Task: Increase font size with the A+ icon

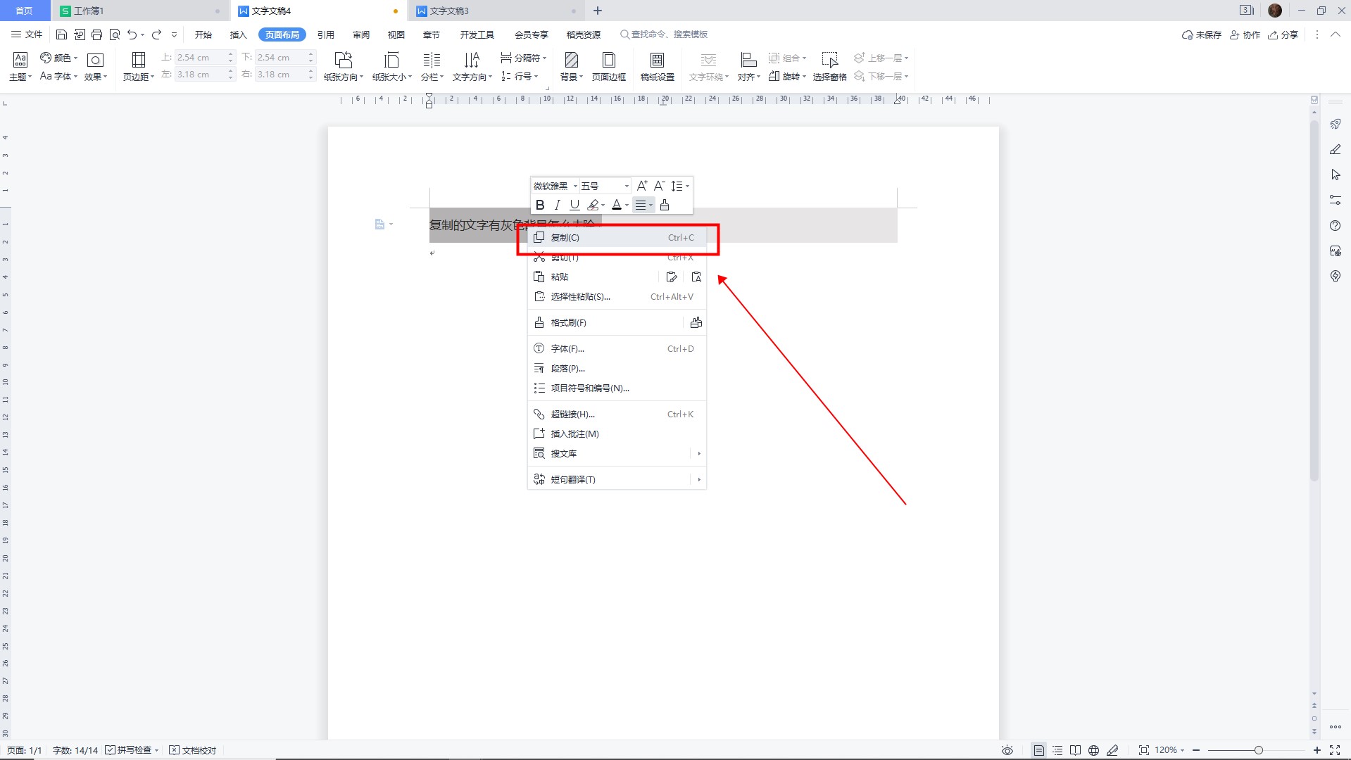Action: 642,186
